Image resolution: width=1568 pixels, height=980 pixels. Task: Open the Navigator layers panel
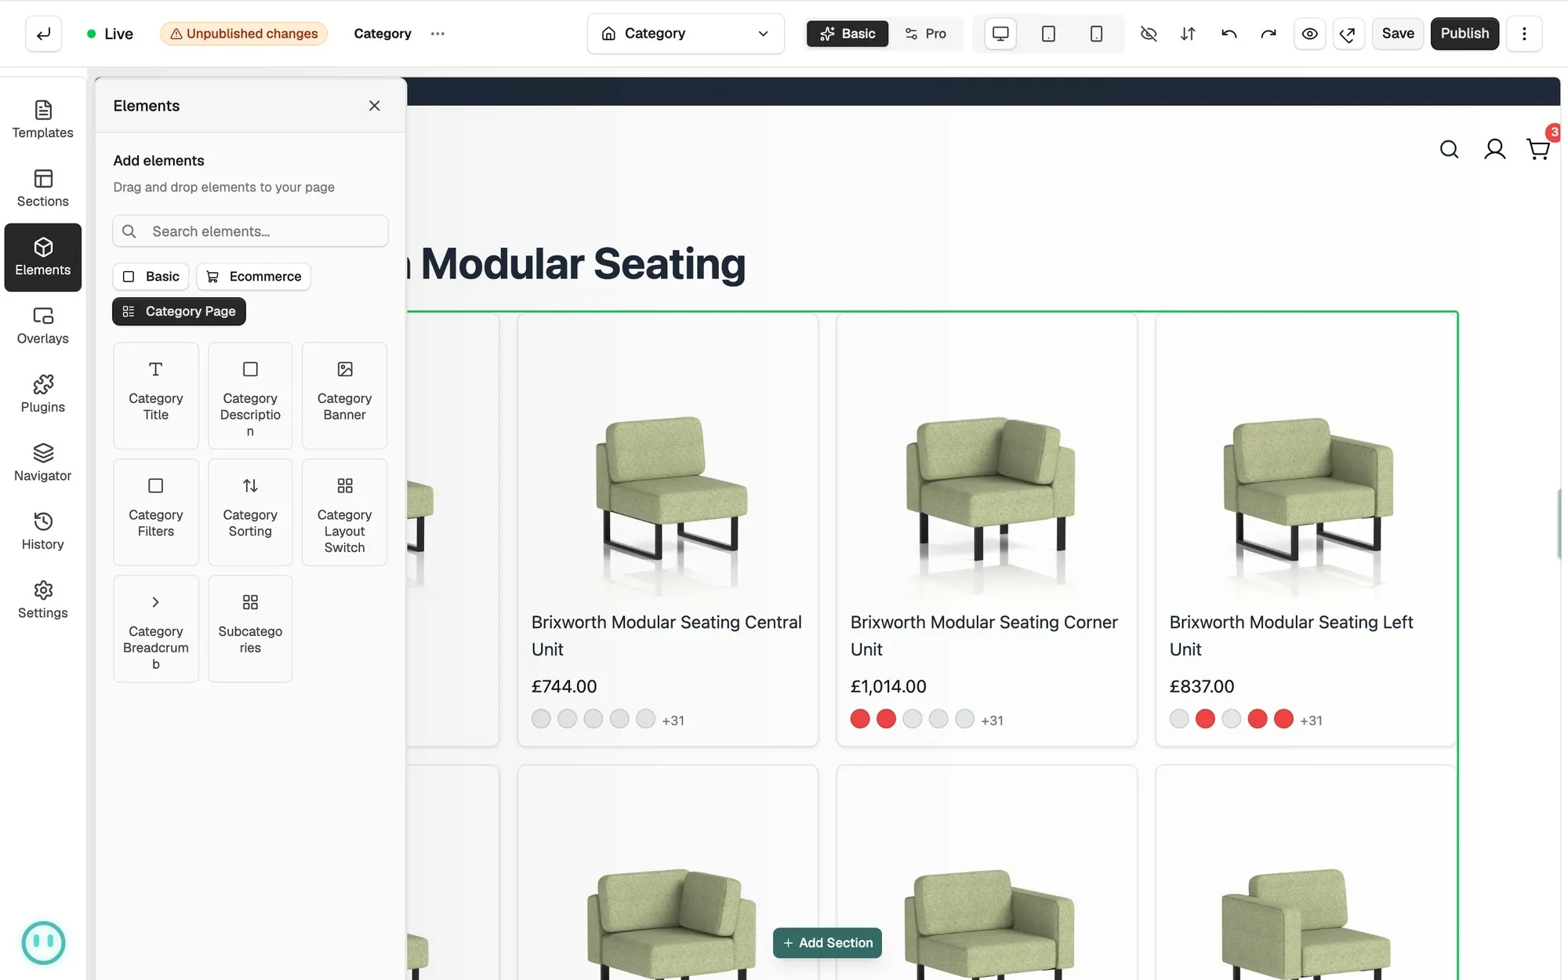point(43,463)
